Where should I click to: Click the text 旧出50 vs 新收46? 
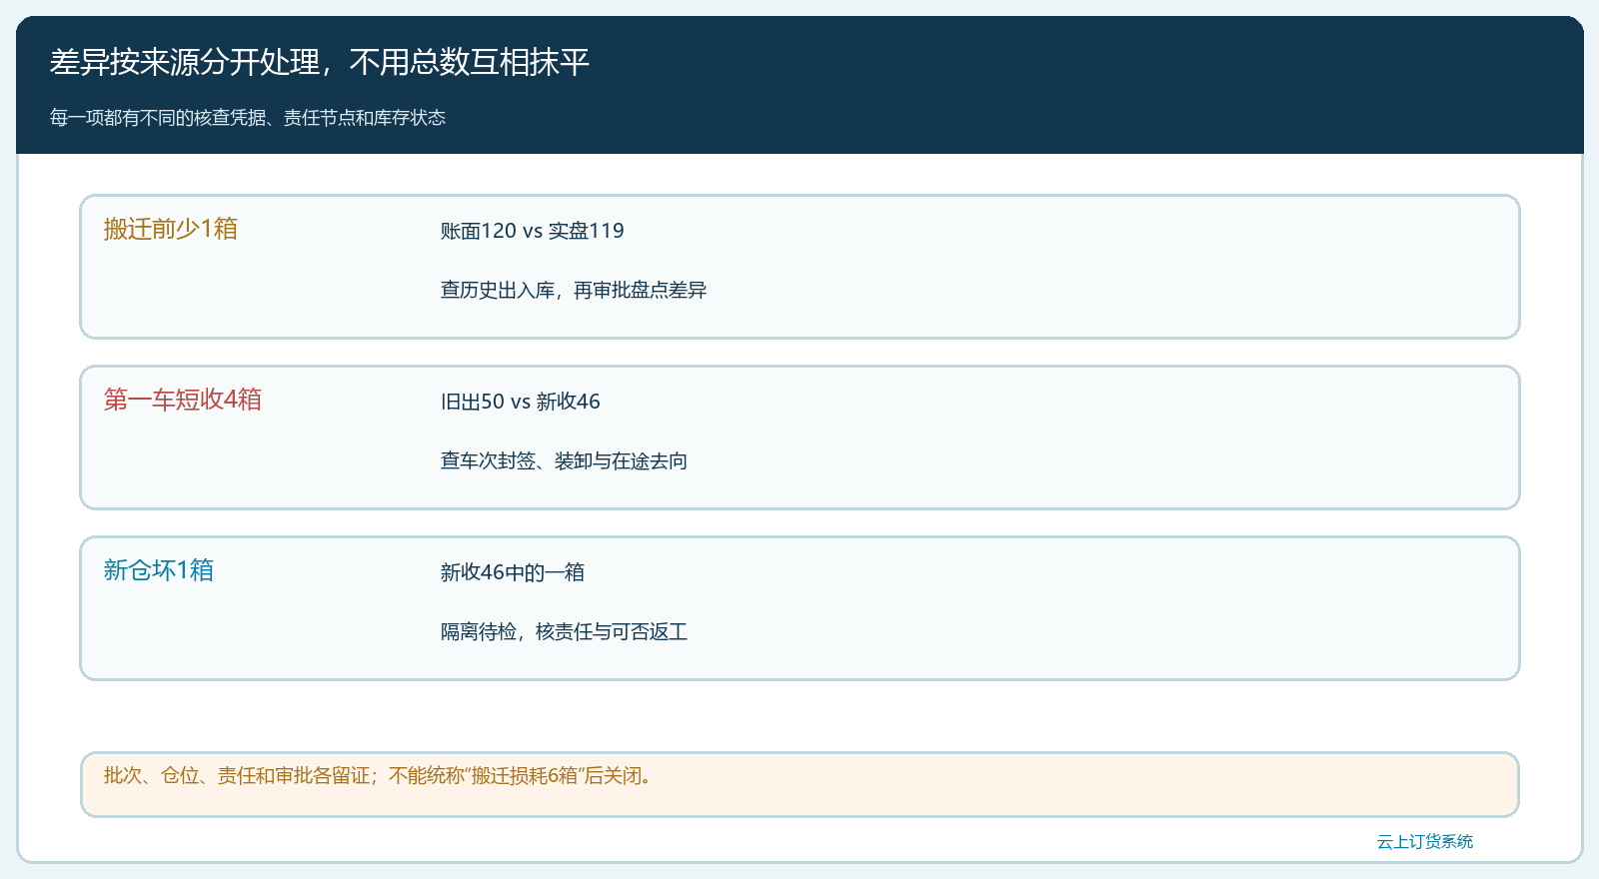click(521, 402)
